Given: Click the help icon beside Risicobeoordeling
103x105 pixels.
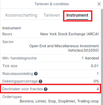Looking at the screenshot, I should point(36,74).
